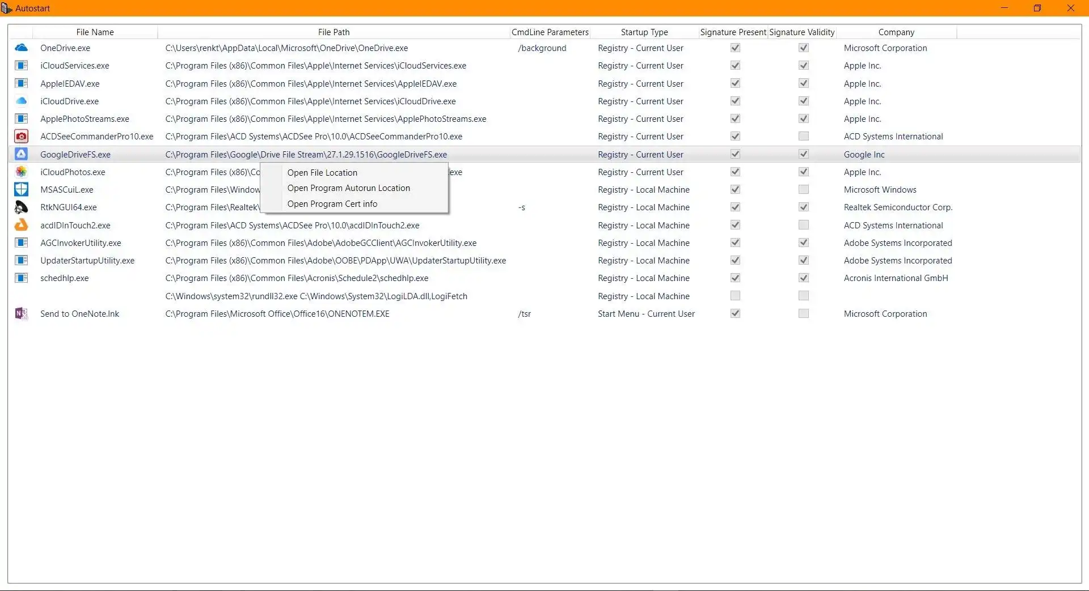Click Google Inc company cell
This screenshot has width=1089, height=591.
[x=864, y=155]
